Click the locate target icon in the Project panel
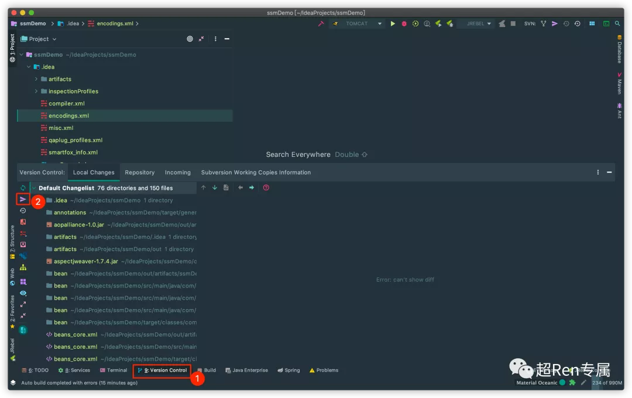 point(190,39)
